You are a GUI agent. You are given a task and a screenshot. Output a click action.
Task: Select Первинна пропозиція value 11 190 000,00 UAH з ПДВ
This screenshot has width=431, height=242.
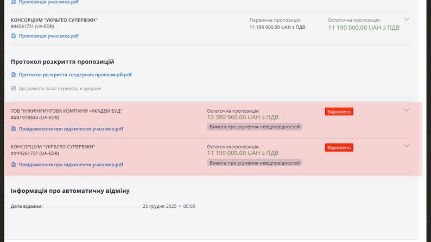pos(277,27)
